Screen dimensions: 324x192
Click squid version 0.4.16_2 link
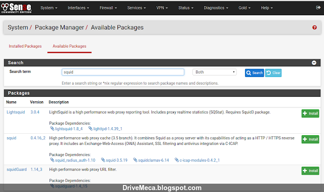38,138
